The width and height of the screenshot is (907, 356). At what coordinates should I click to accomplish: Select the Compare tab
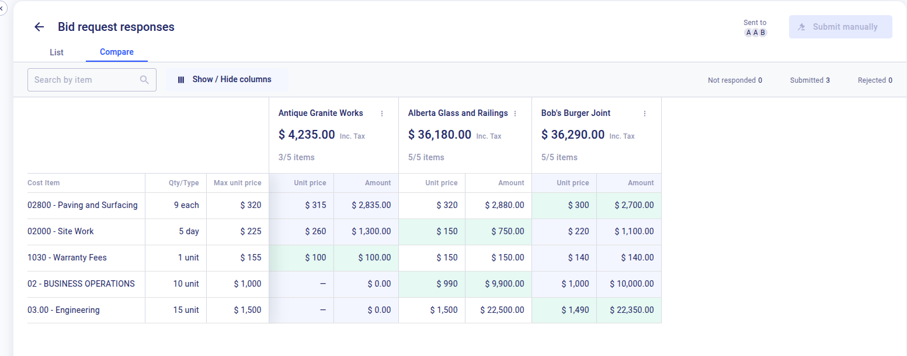click(117, 52)
